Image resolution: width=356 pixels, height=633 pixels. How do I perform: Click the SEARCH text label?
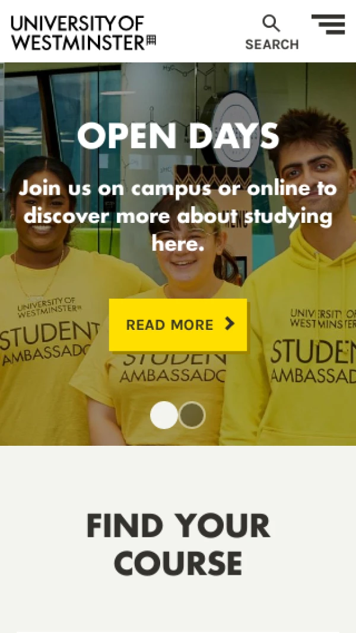[x=272, y=45]
